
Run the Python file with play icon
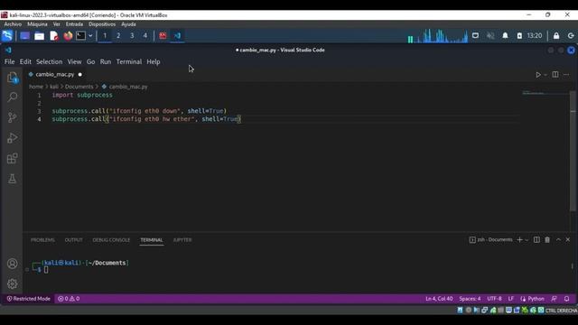[538, 74]
